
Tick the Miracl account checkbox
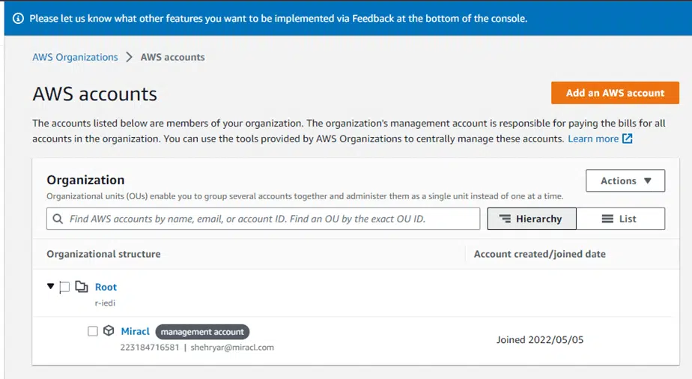tap(93, 331)
